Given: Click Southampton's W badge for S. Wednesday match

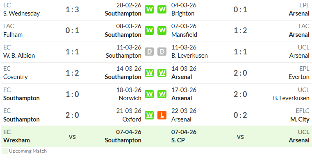Looking at the screenshot, I should click(x=149, y=9).
